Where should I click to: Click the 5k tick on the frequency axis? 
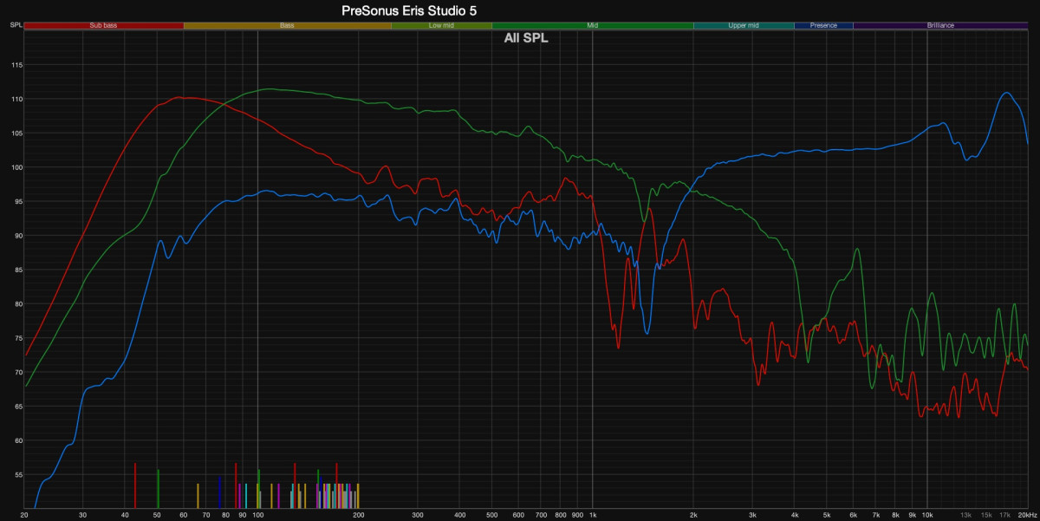(827, 515)
